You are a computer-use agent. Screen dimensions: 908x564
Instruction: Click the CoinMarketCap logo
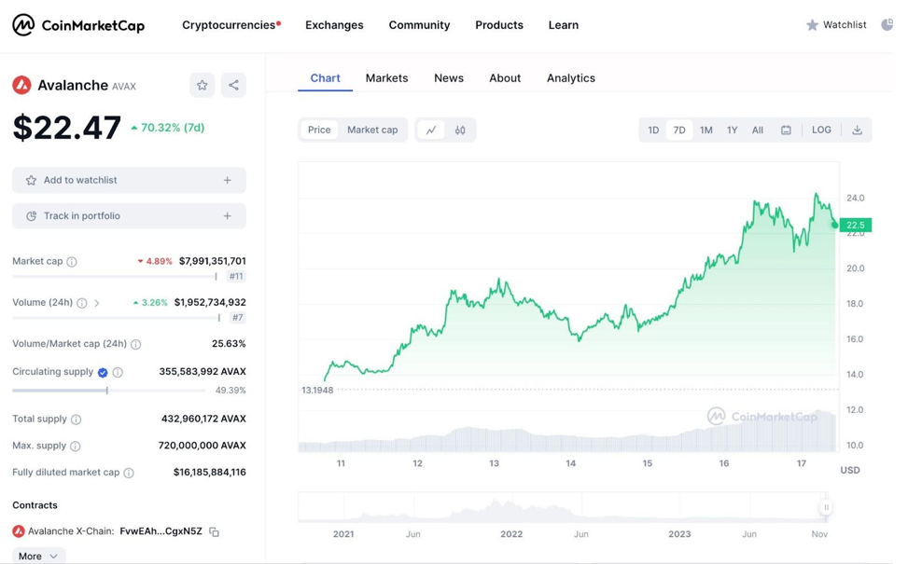pos(78,25)
